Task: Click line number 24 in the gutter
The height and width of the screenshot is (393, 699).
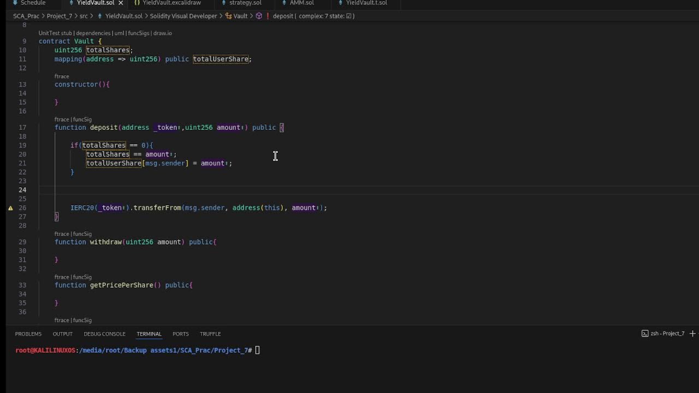Action: (x=22, y=190)
